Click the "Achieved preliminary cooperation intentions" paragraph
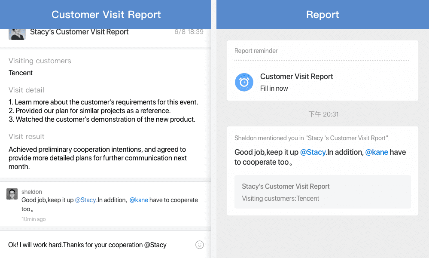The image size is (429, 258). pyautogui.click(x=97, y=158)
